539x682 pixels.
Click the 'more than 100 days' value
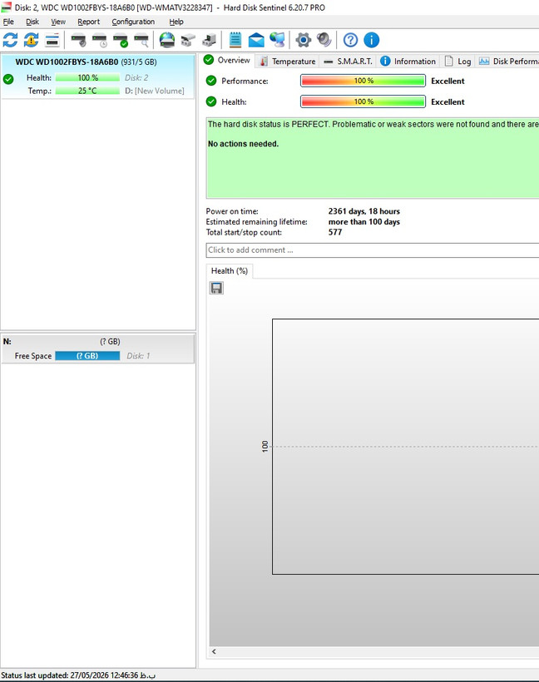click(364, 222)
